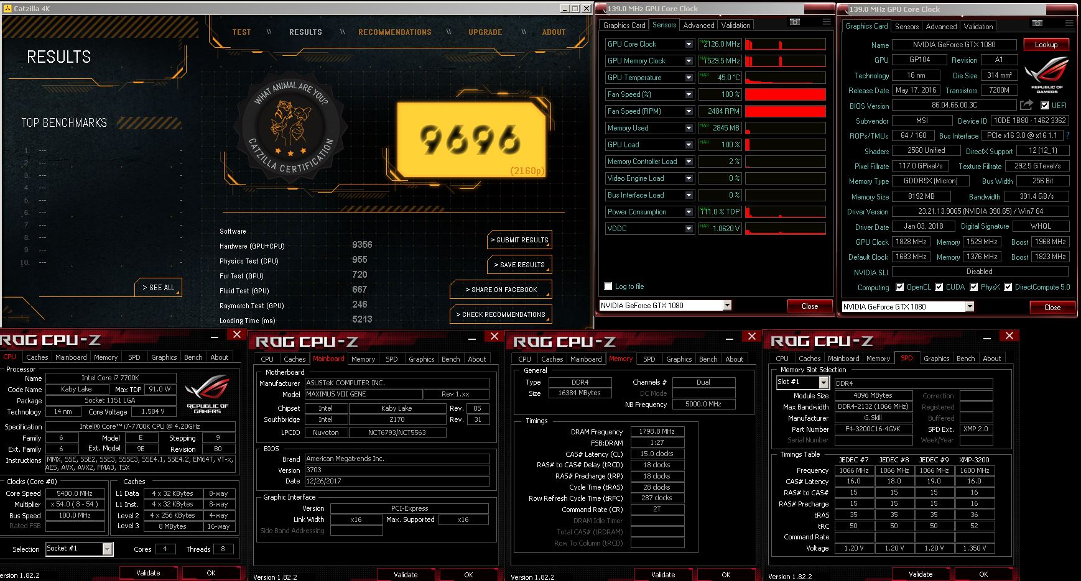Image resolution: width=1081 pixels, height=581 pixels.
Task: Minimize the Catzilla 4K window
Action: (x=564, y=9)
